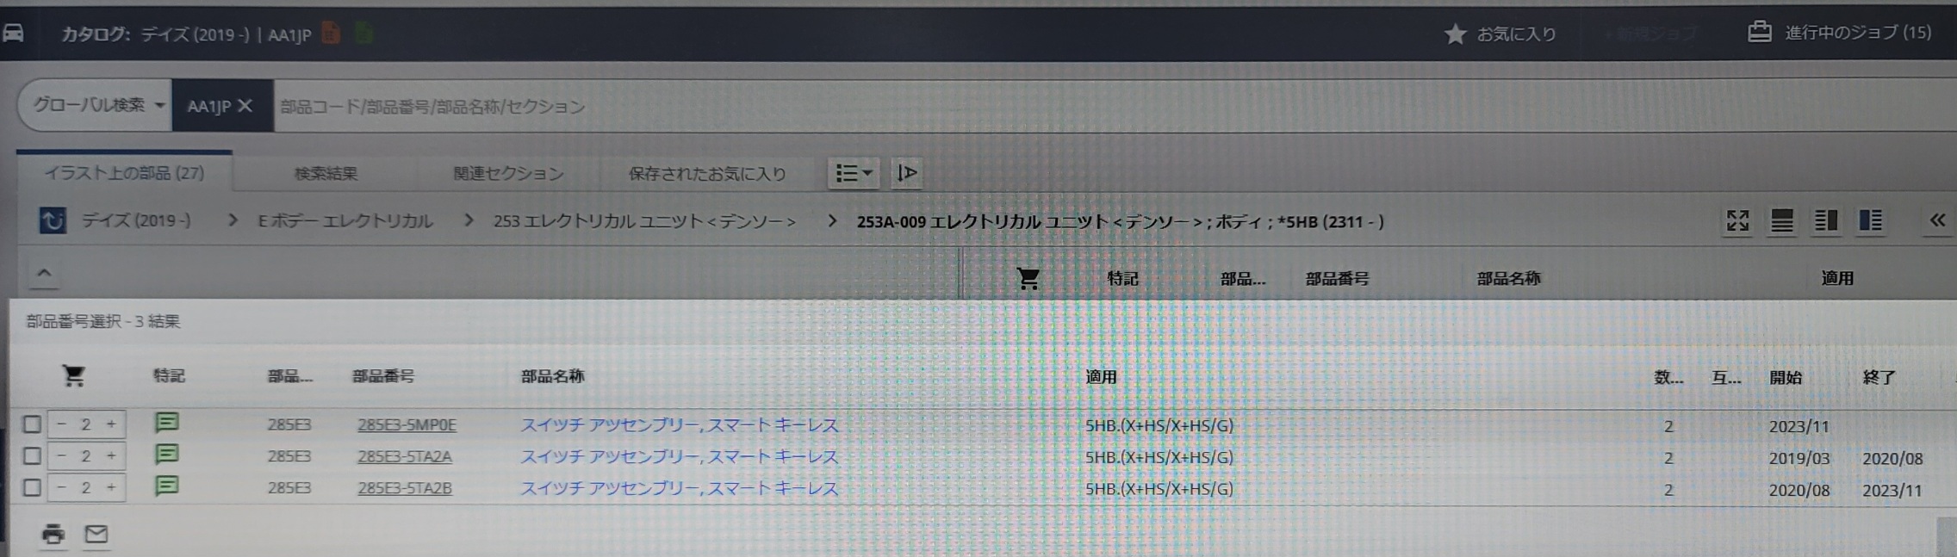
Task: Click the car icon in top bar
Action: (13, 34)
